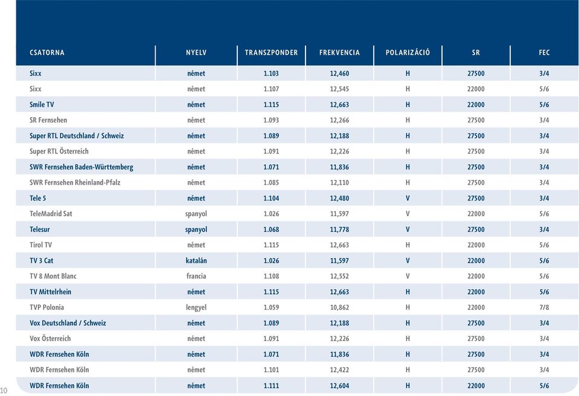Select the FREKVENCIA column header
The height and width of the screenshot is (396, 579).
coord(339,53)
